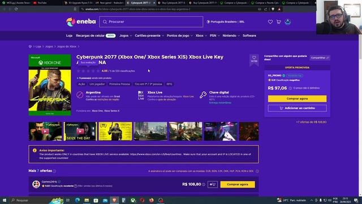Expand the Jogos menu
The width and height of the screenshot is (362, 204).
click(x=126, y=36)
